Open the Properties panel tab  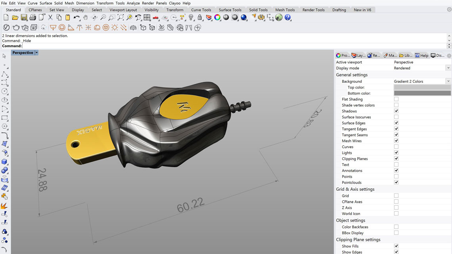343,55
